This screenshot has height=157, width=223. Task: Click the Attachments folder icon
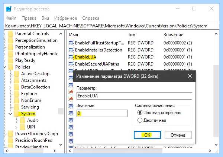pos(16,80)
